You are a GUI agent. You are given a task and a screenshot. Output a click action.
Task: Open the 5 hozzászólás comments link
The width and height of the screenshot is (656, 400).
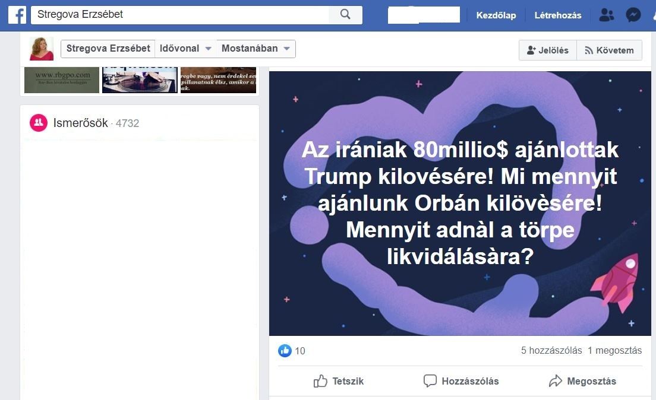(x=551, y=351)
